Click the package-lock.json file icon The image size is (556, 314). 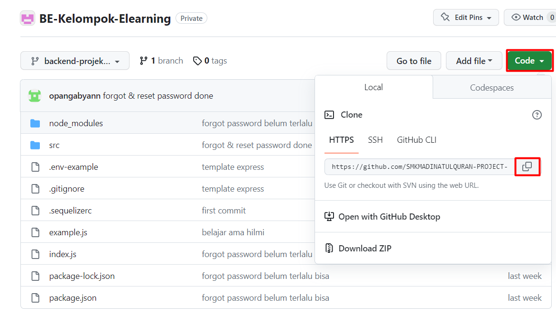[36, 276]
